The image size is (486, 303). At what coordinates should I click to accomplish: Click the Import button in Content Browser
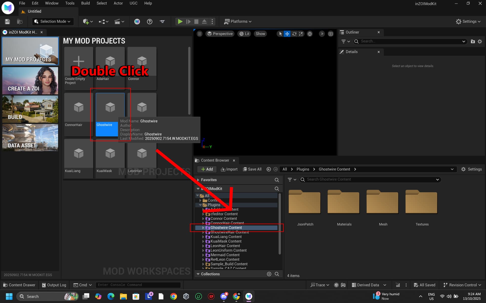point(229,169)
